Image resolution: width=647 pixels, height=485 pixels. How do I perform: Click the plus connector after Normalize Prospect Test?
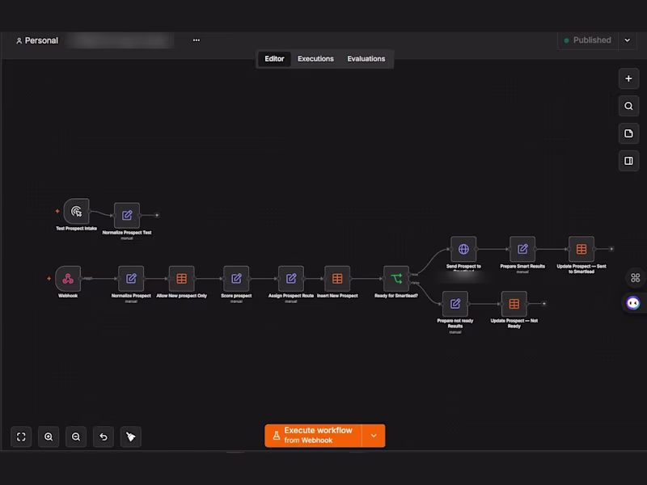157,215
